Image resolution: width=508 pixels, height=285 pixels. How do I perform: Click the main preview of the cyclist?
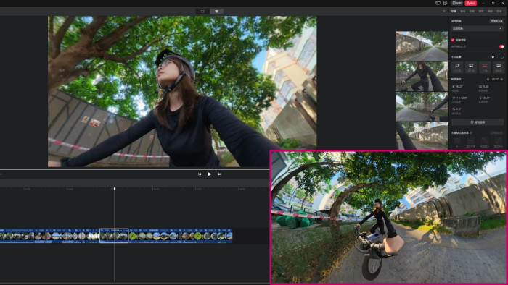point(182,91)
